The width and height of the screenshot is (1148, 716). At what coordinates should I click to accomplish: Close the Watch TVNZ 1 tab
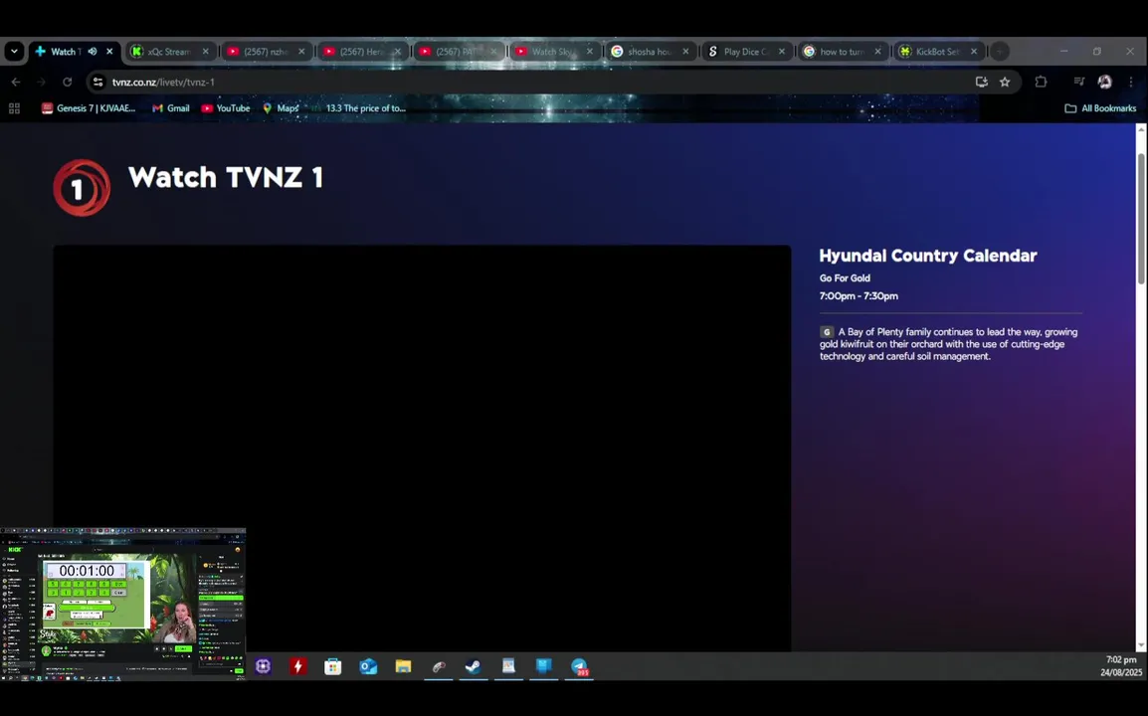[x=109, y=52]
